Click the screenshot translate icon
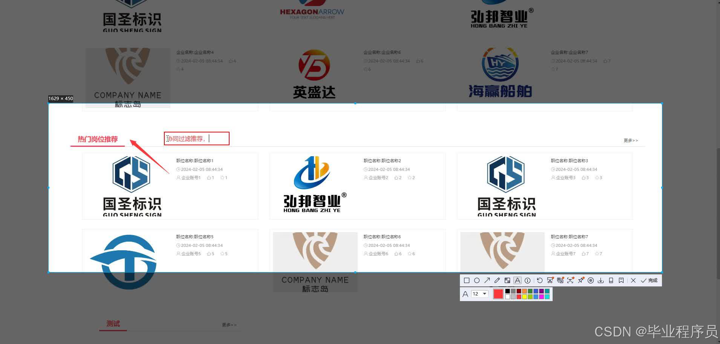Viewport: 720px width, 344px height. click(560, 280)
